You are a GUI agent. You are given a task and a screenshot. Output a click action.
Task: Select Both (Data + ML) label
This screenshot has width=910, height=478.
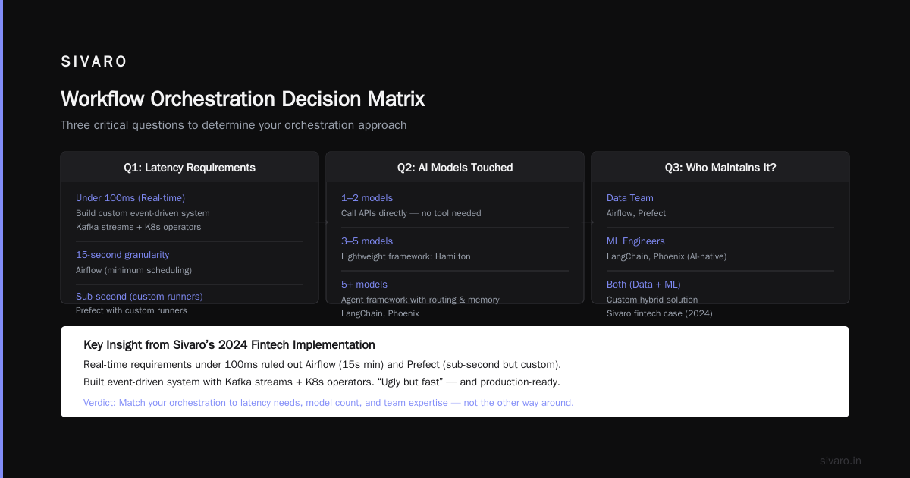coord(644,285)
